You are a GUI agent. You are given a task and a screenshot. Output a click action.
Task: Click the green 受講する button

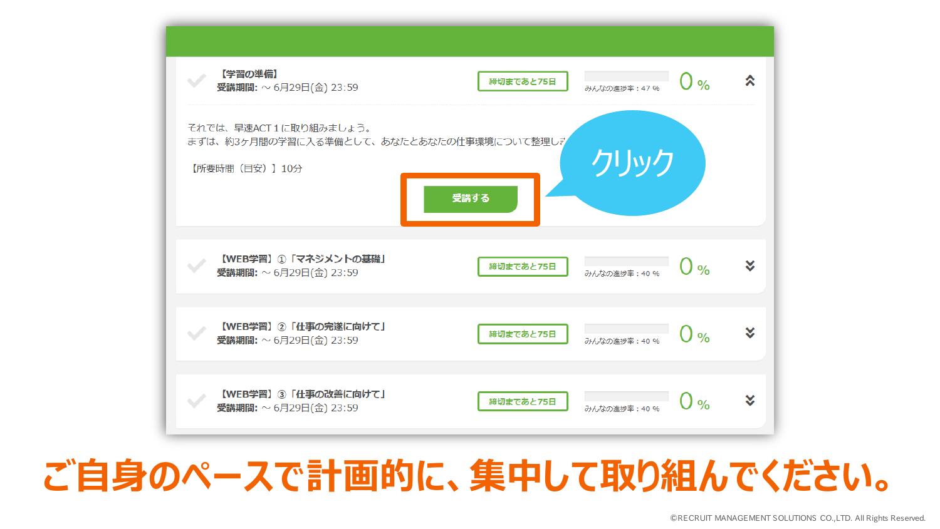[x=470, y=198]
